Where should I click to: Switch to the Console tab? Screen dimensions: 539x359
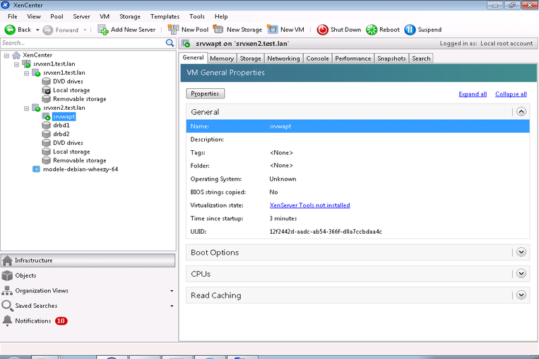[x=317, y=59]
